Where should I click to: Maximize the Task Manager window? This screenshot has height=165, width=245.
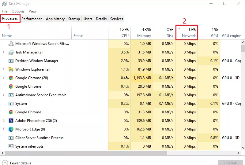point(225,3)
